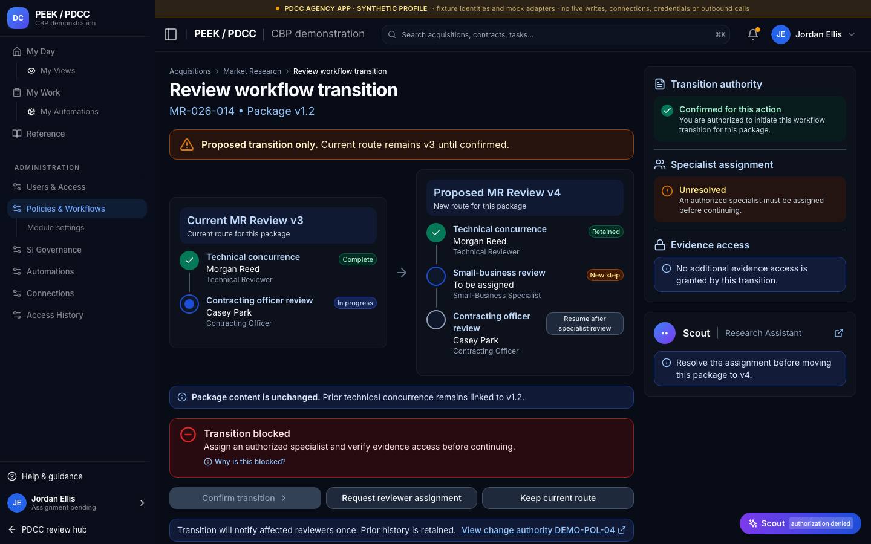Click the Unresolved orange alert icon
Image resolution: width=871 pixels, height=544 pixels.
(x=667, y=191)
